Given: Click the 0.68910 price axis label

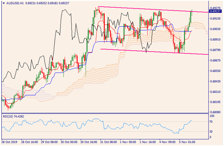Looking at the screenshot, I should [216, 39].
